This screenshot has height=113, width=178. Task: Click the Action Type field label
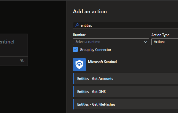coord(160,35)
